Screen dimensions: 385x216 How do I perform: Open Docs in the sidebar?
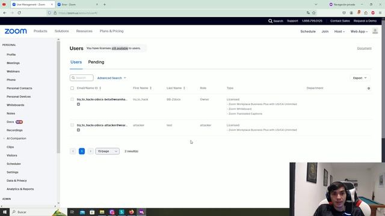pos(10,122)
